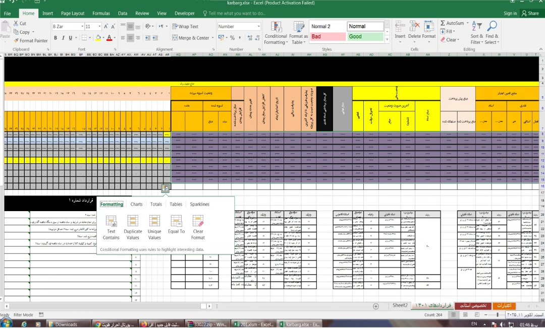Open the Charts tab in Quick Analysis

click(136, 204)
